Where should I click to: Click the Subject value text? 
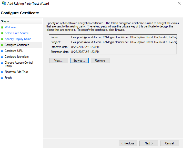[x=124, y=42]
